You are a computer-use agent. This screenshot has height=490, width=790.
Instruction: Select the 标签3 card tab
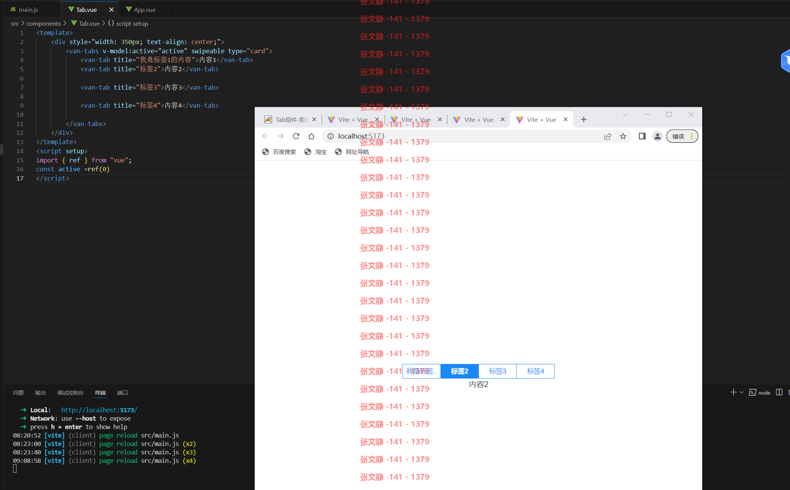[x=498, y=371]
